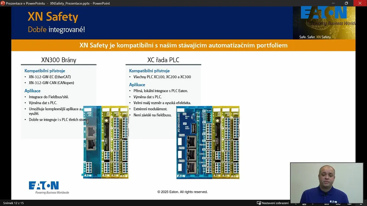The width and height of the screenshot is (367, 206).
Task: Click the XN300 Brány column heading
Action: coord(59,60)
